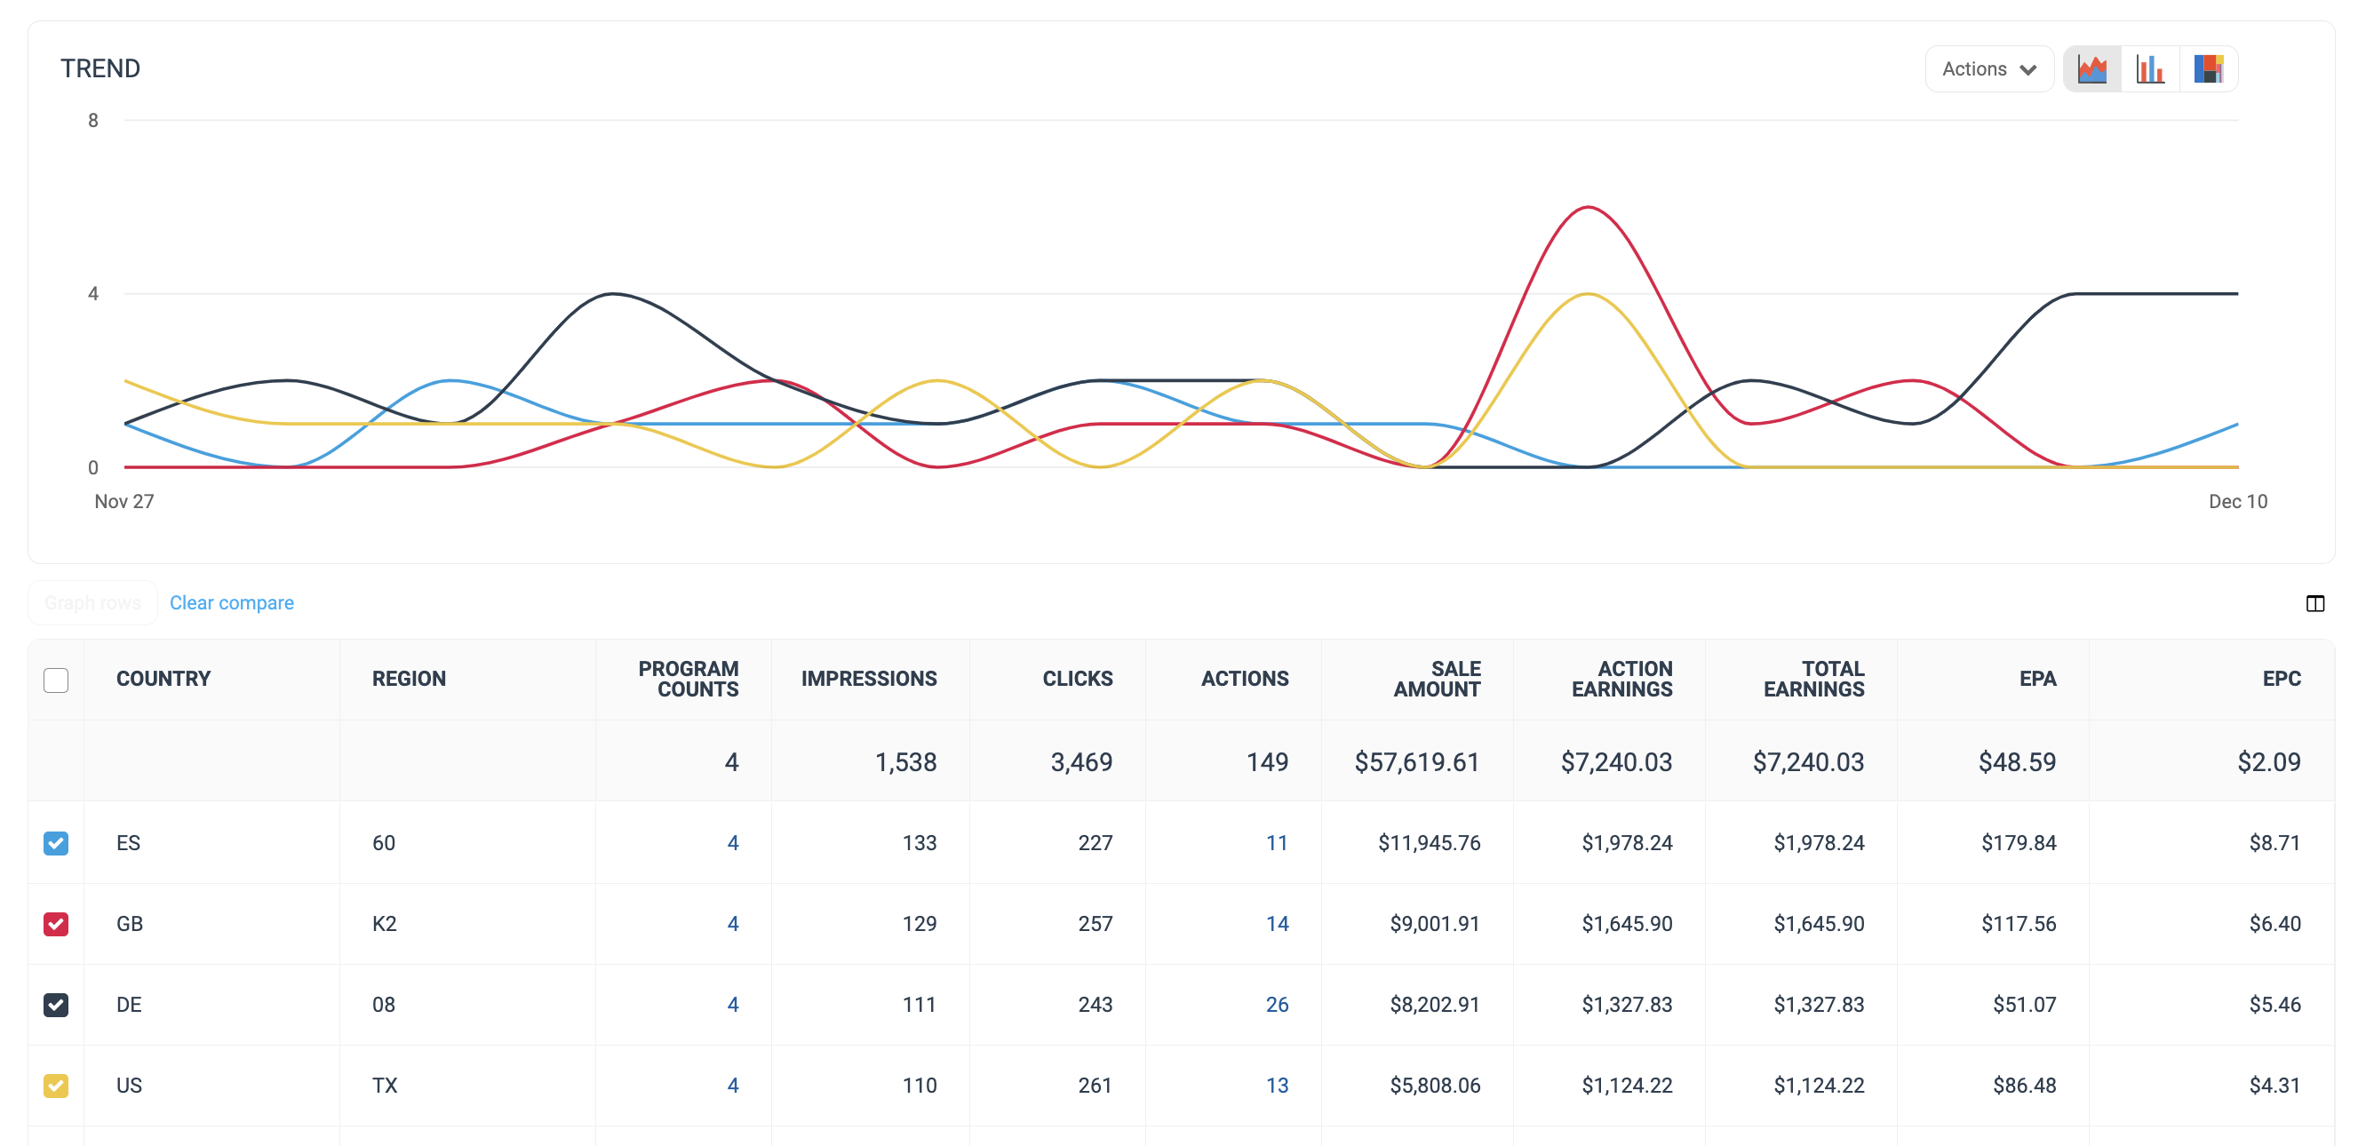Sort by TOTAL EARNINGS column header
The image size is (2358, 1146).
1814,680
